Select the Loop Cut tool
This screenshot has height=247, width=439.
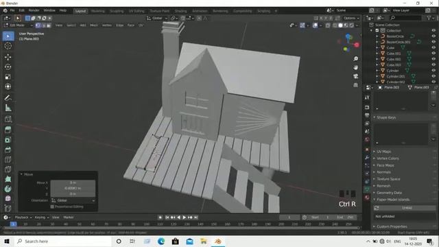(8, 159)
